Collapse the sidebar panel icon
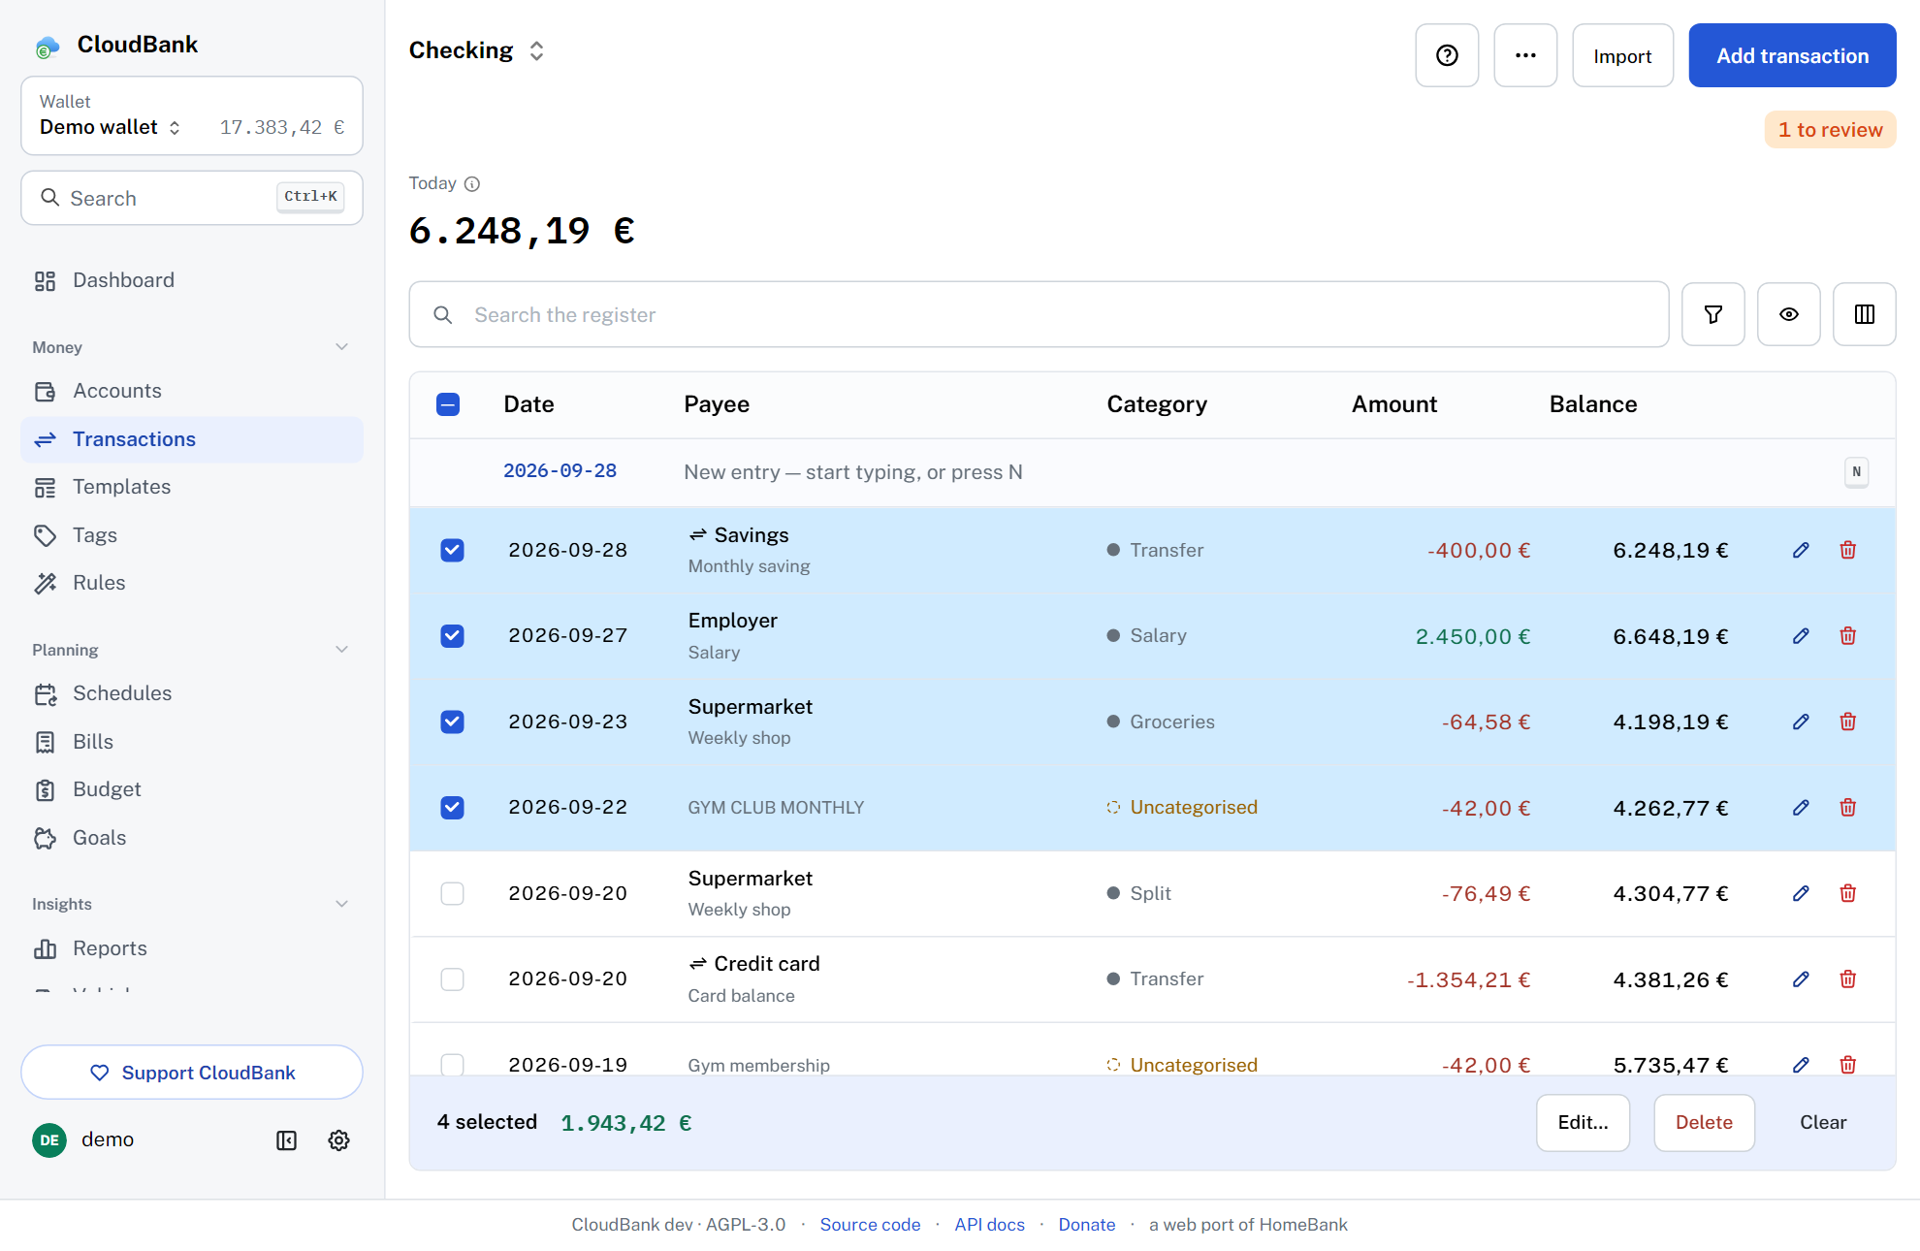This screenshot has height=1251, width=1920. pos(286,1140)
